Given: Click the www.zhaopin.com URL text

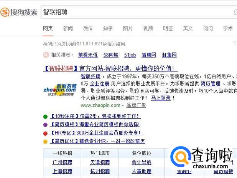Looking at the screenshot, I should (100, 105).
